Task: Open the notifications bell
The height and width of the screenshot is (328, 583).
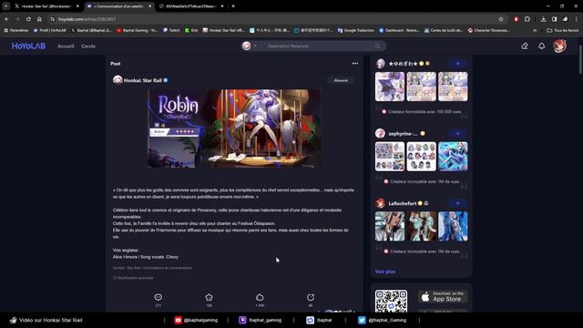Action: point(542,46)
